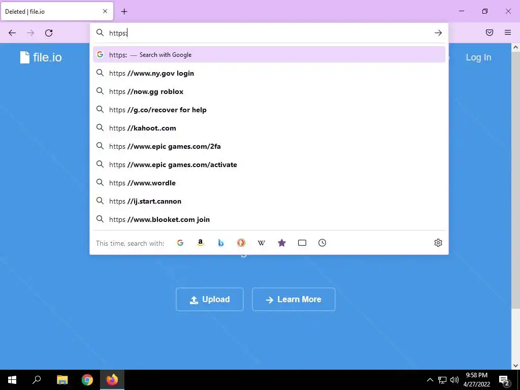
Task: Open the notification center icon
Action: (504, 380)
